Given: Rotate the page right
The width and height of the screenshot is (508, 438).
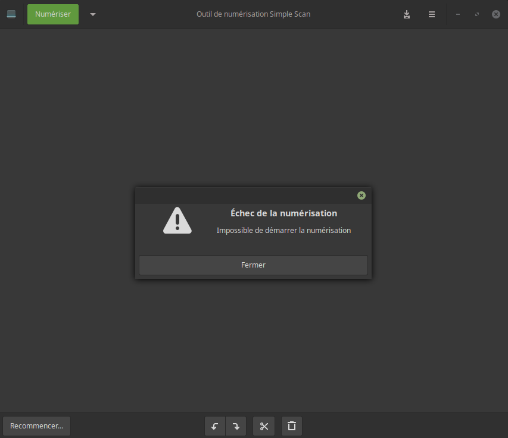Looking at the screenshot, I should pyautogui.click(x=236, y=426).
